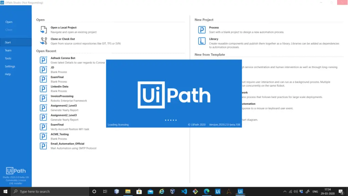Click the Clone or Check Out link
The image size is (348, 196).
(63, 39)
